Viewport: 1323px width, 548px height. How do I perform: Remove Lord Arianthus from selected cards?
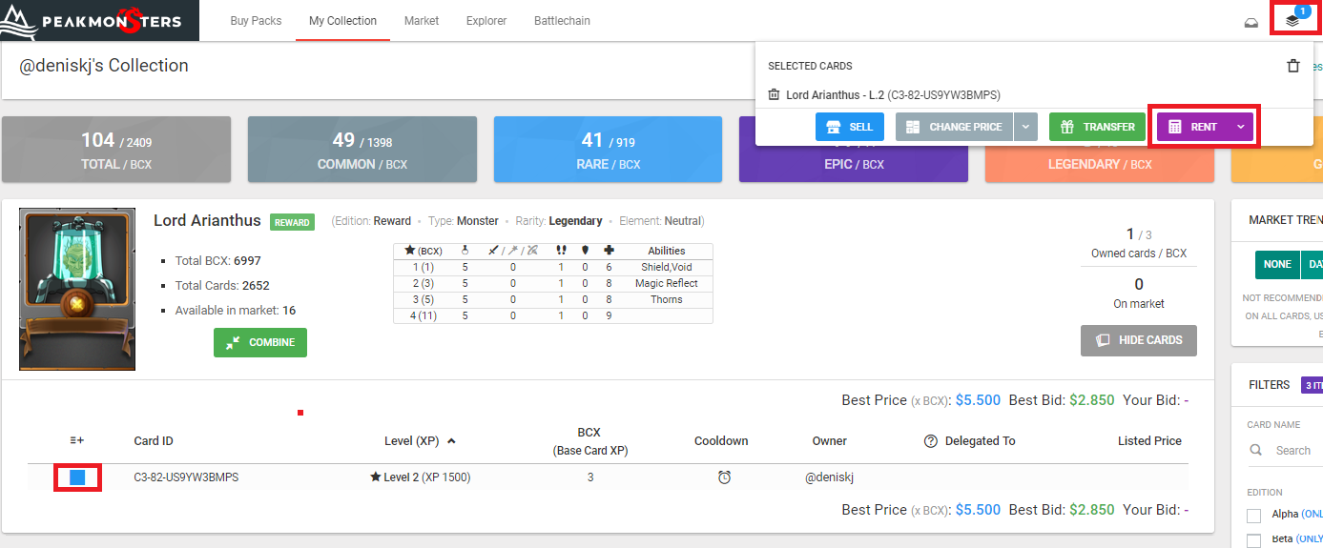775,95
